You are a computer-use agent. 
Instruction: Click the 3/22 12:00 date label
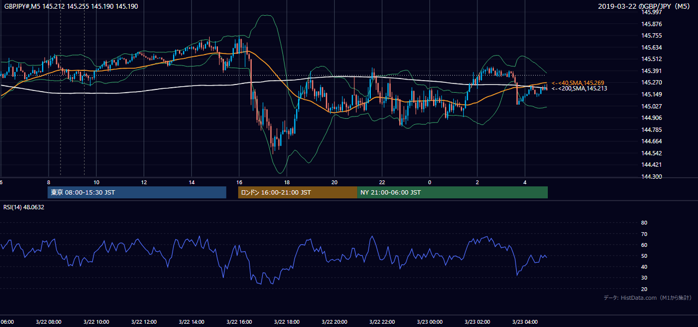[144, 322]
